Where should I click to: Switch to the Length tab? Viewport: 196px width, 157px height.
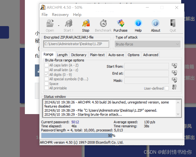pos(62,55)
